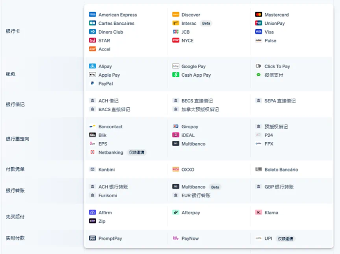Click the Alipay wallet icon
The width and height of the screenshot is (340, 254).
pos(92,66)
